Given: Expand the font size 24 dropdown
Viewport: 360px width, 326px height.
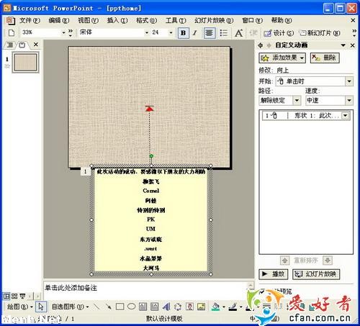Looking at the screenshot, I should pyautogui.click(x=171, y=32).
